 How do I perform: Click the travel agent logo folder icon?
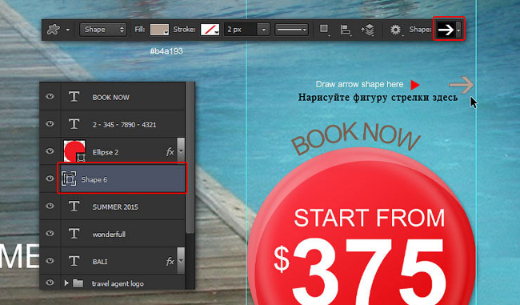pyautogui.click(x=78, y=283)
